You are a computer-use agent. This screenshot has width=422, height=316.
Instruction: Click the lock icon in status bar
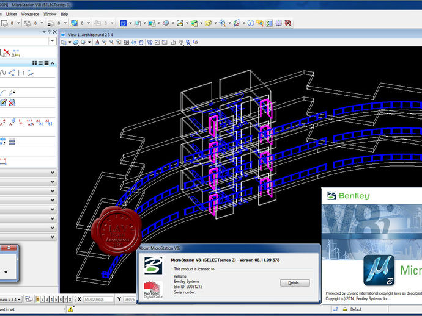coord(345,309)
